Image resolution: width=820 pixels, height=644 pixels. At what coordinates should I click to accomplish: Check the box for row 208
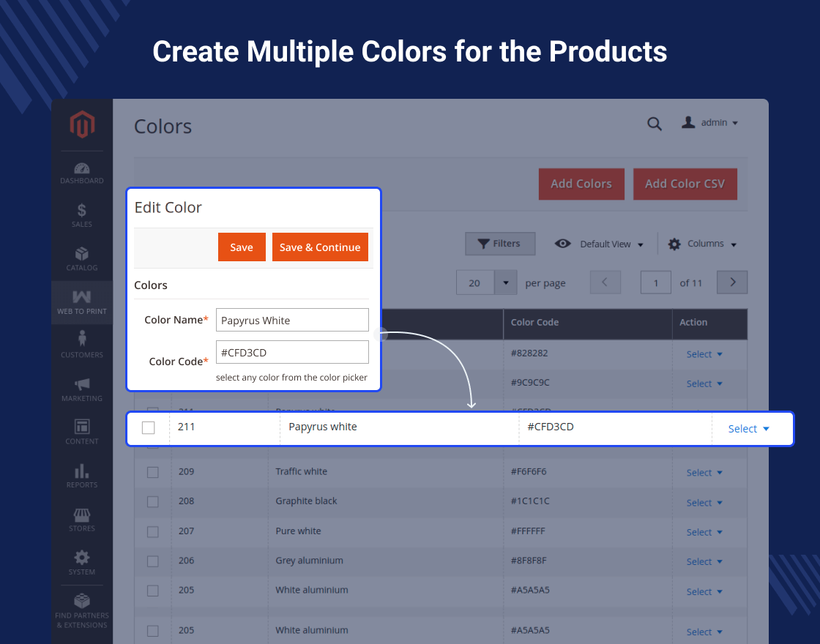click(153, 502)
